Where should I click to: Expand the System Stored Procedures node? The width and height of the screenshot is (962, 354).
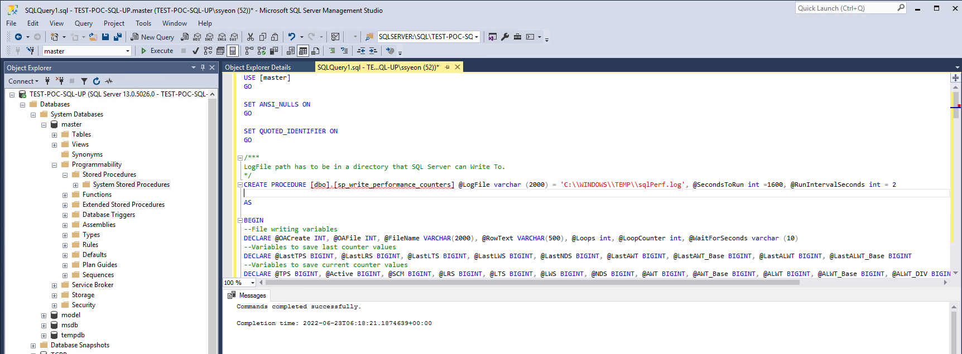tap(75, 185)
